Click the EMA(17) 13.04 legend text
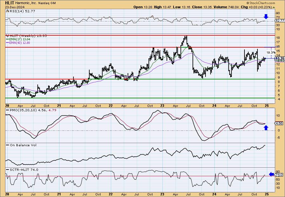Screen dimensions: 285x197 pos(20,39)
